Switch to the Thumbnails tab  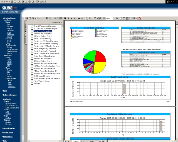26,39
